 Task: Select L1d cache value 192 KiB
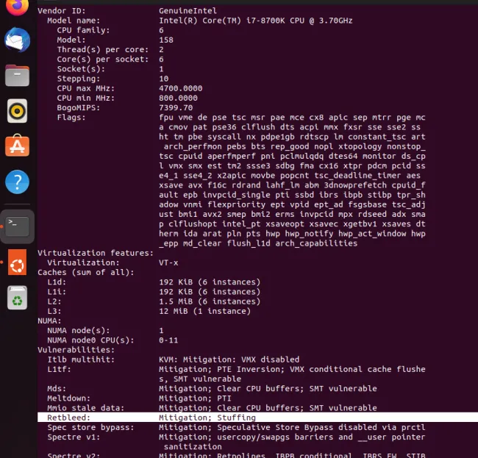pos(210,282)
